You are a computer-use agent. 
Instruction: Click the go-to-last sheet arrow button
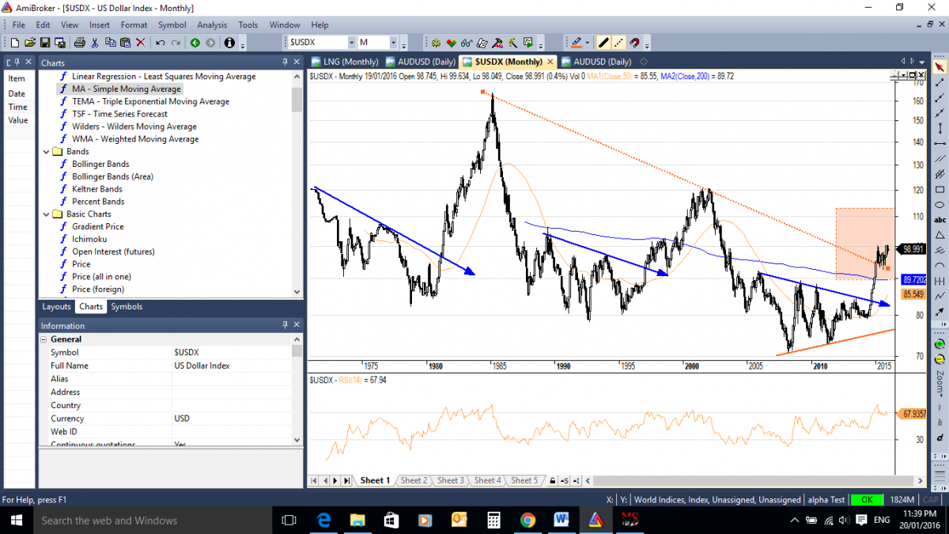[347, 480]
